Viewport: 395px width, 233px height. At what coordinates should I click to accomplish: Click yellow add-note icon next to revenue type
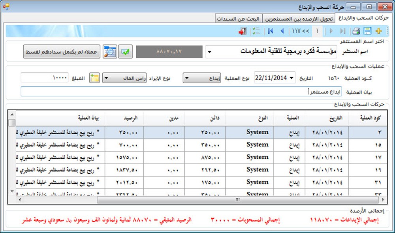(94, 78)
